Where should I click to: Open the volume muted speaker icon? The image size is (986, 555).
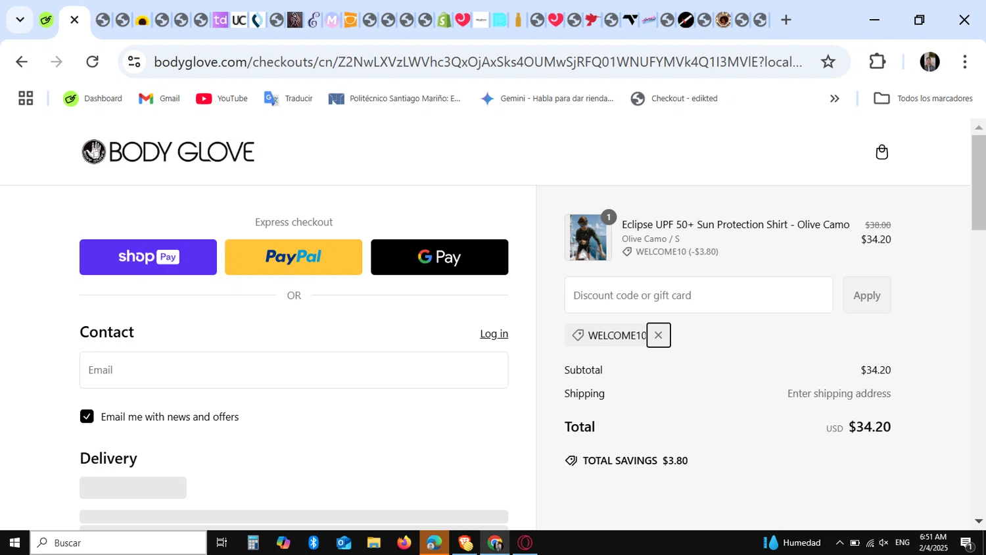coord(884,543)
